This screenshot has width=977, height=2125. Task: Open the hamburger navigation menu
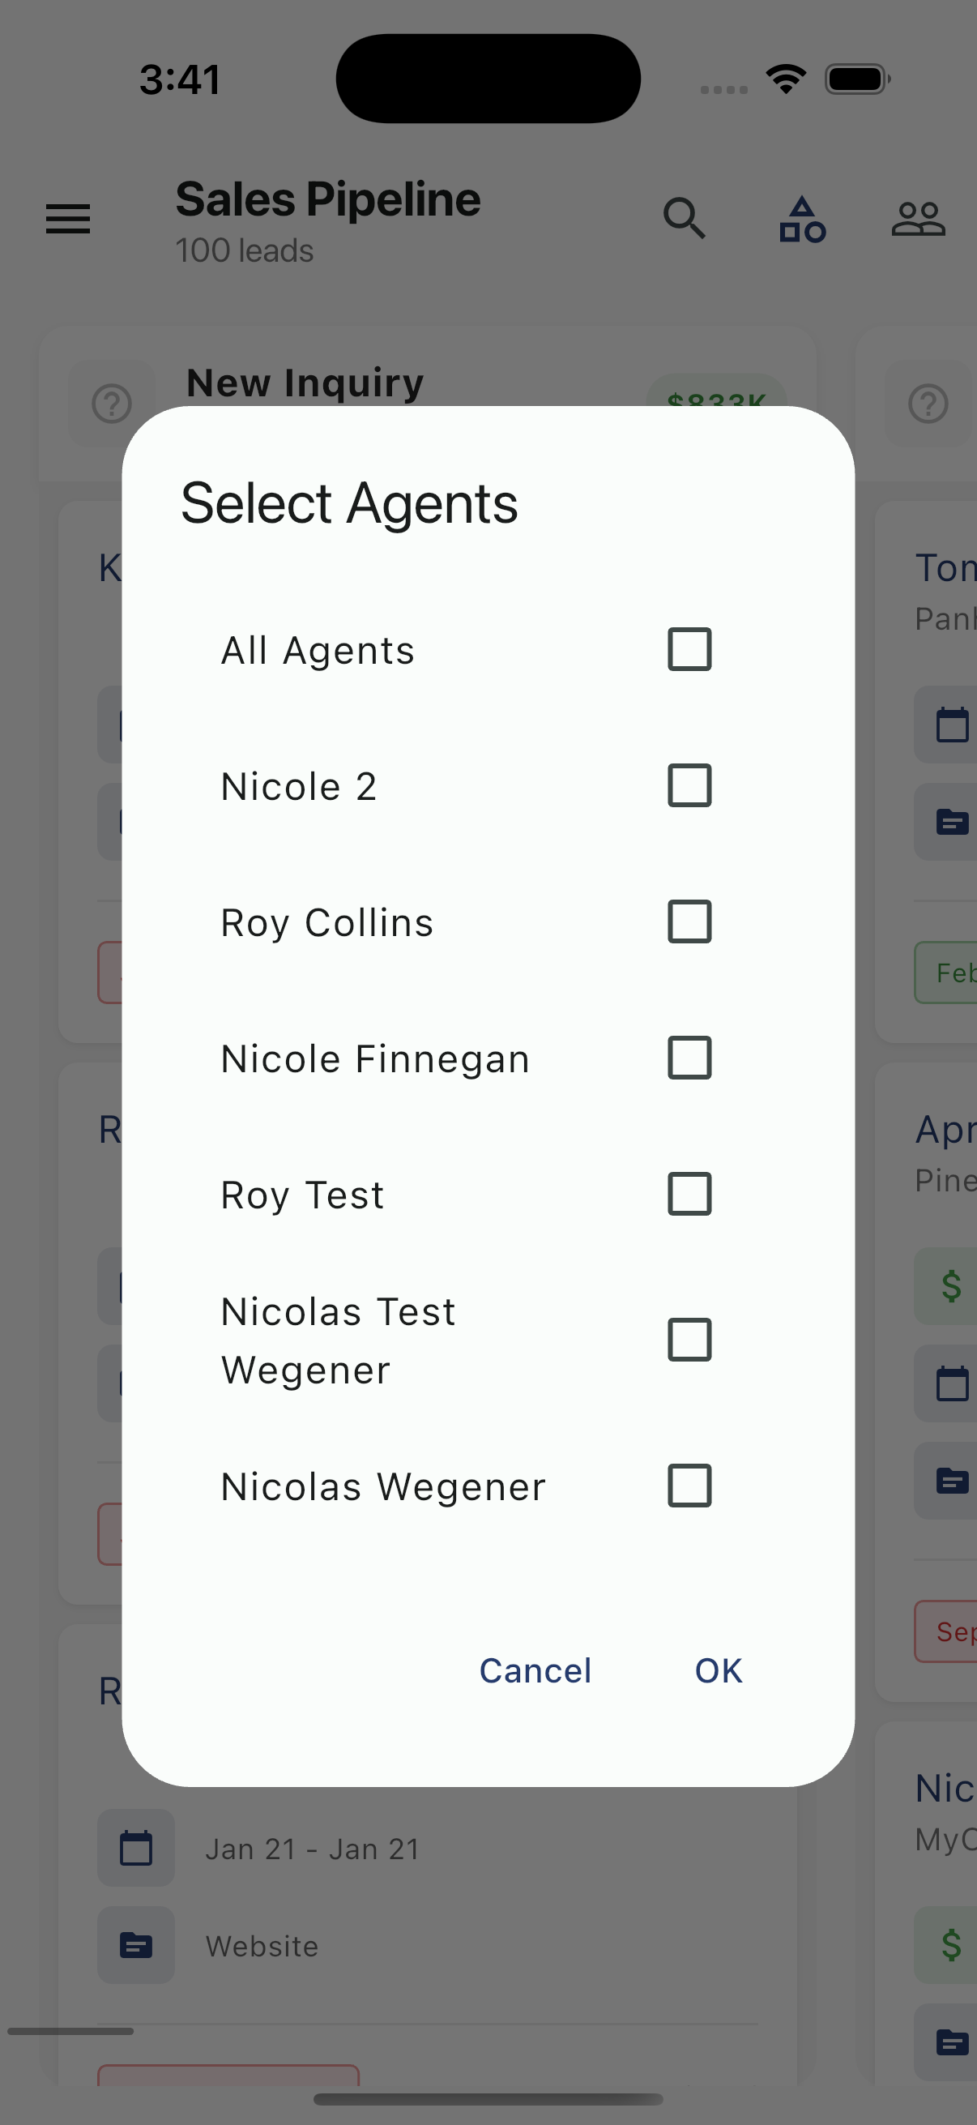[67, 220]
